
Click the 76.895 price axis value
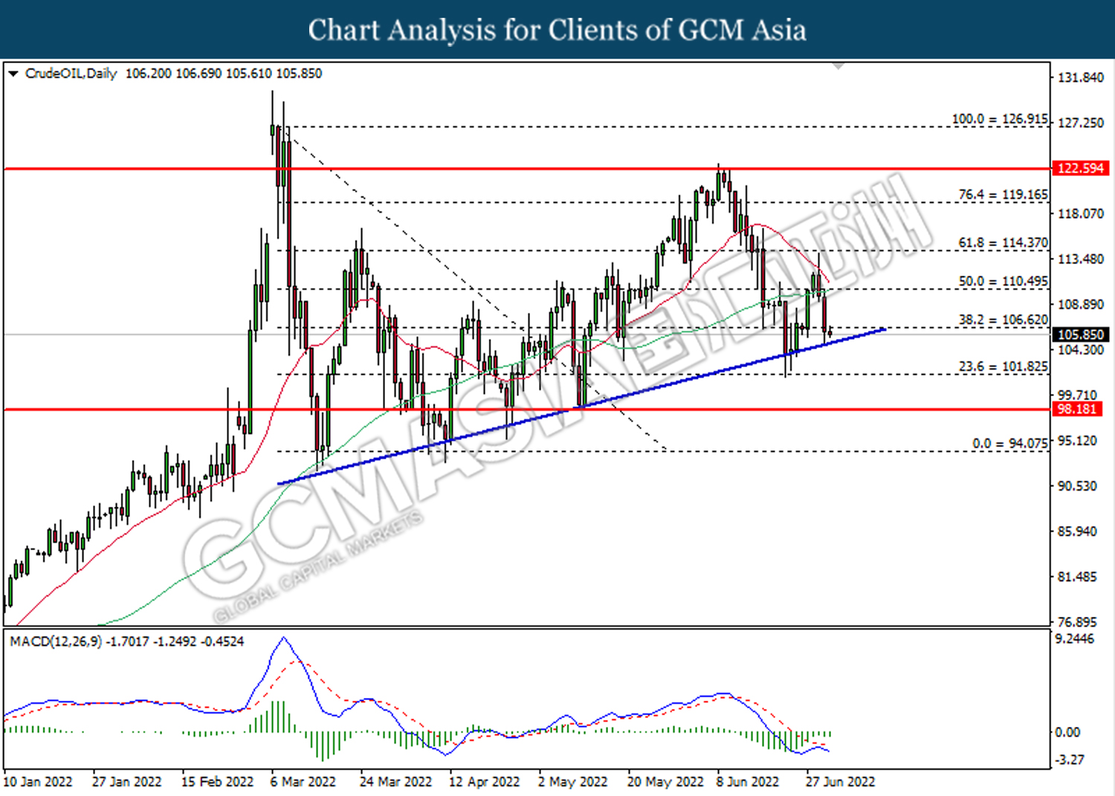coord(1077,622)
